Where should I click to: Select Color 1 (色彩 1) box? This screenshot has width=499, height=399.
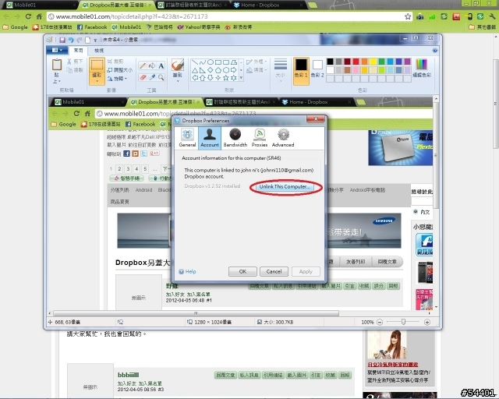tap(301, 71)
